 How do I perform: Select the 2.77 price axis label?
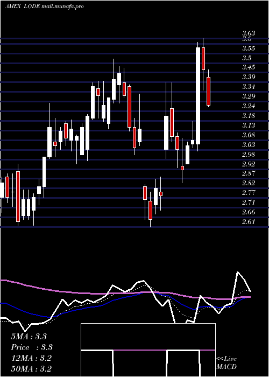249,193
